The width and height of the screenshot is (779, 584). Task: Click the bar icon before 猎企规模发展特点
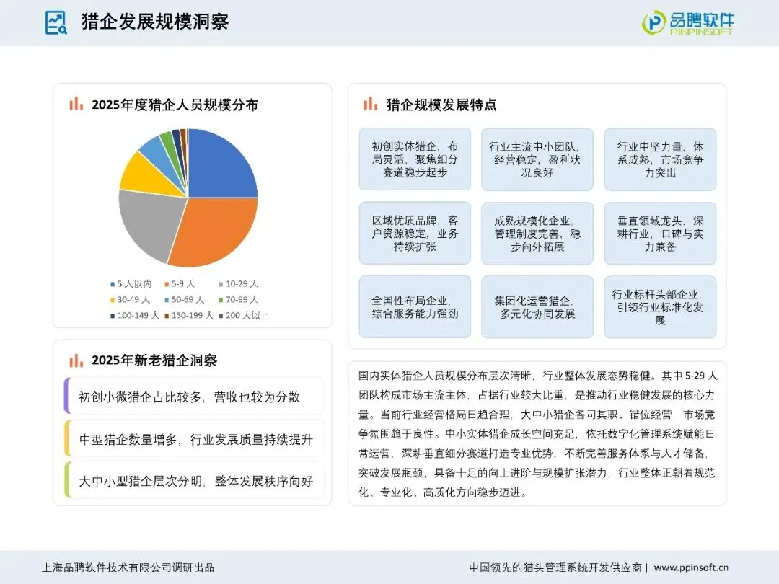click(x=371, y=104)
